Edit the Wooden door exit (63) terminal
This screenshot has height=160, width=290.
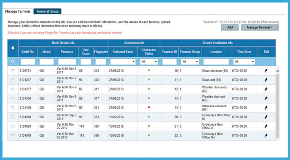tap(266, 98)
